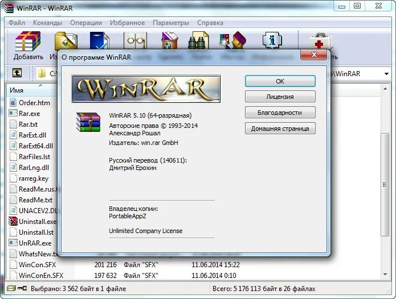396x299 pixels.
Task: Open the Параметры menu
Action: point(171,23)
